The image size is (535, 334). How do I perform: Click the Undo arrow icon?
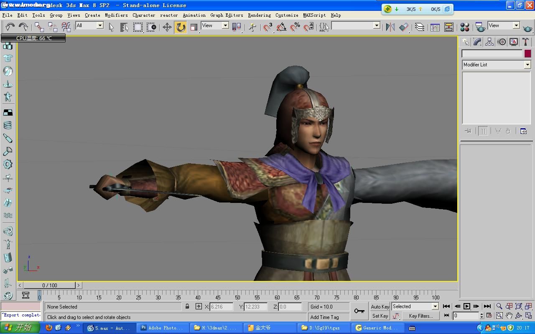10,27
